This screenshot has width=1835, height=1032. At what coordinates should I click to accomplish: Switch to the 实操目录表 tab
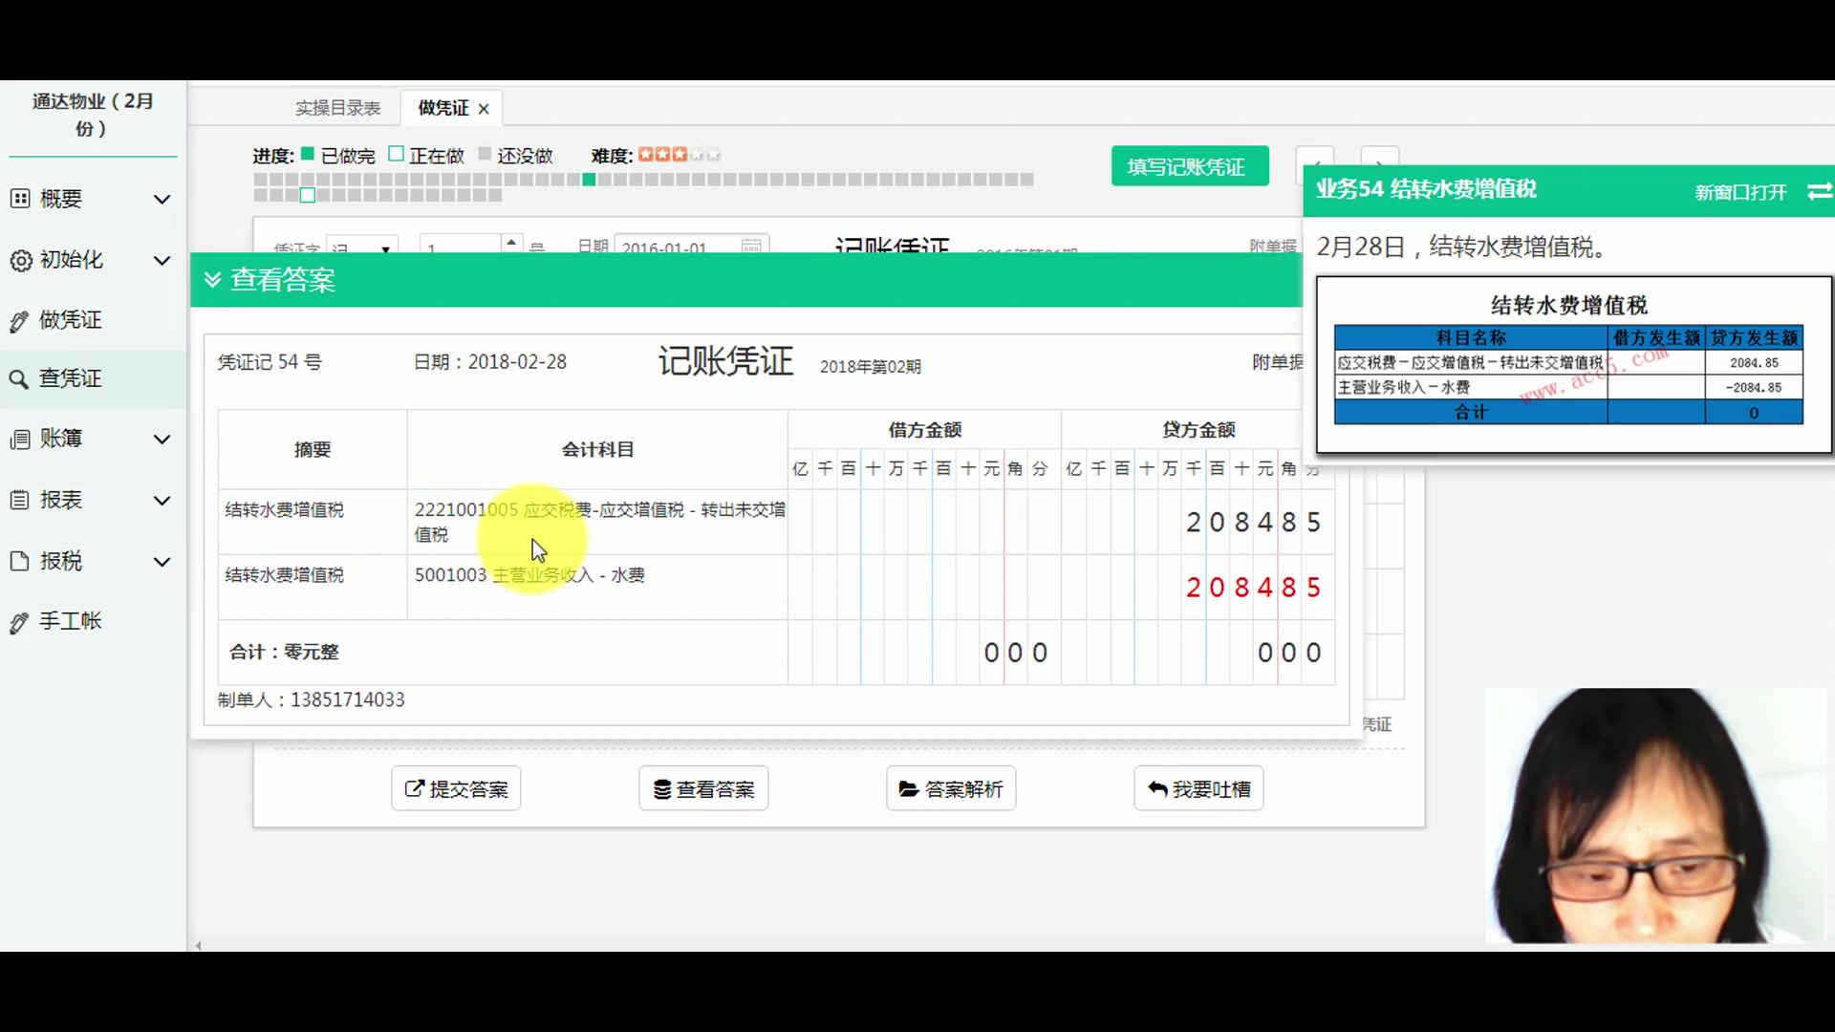point(337,108)
